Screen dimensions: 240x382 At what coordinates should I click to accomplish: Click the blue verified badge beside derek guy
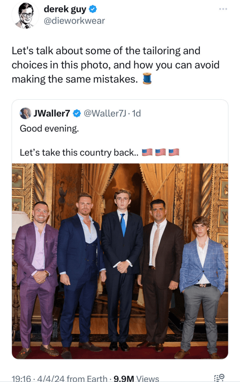(x=93, y=9)
